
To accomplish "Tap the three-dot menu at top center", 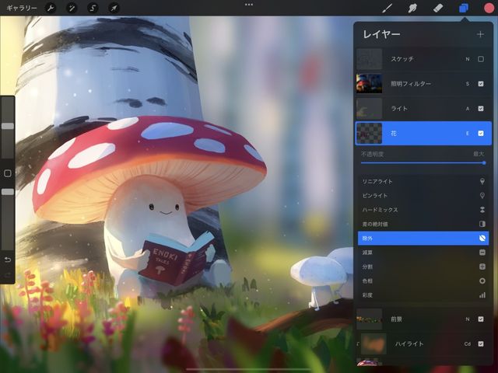I will pyautogui.click(x=249, y=5).
